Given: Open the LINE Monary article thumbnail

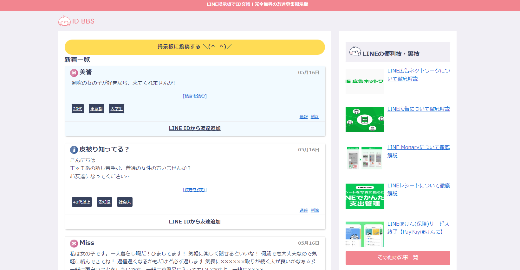Looking at the screenshot, I should click(364, 158).
